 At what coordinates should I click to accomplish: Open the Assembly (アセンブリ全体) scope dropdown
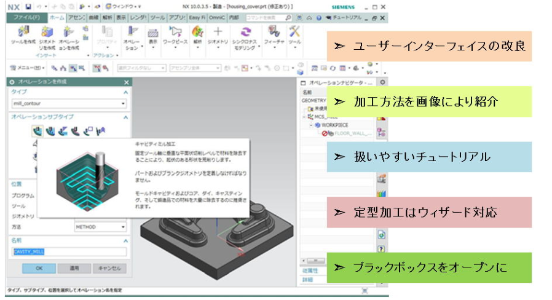click(195, 68)
